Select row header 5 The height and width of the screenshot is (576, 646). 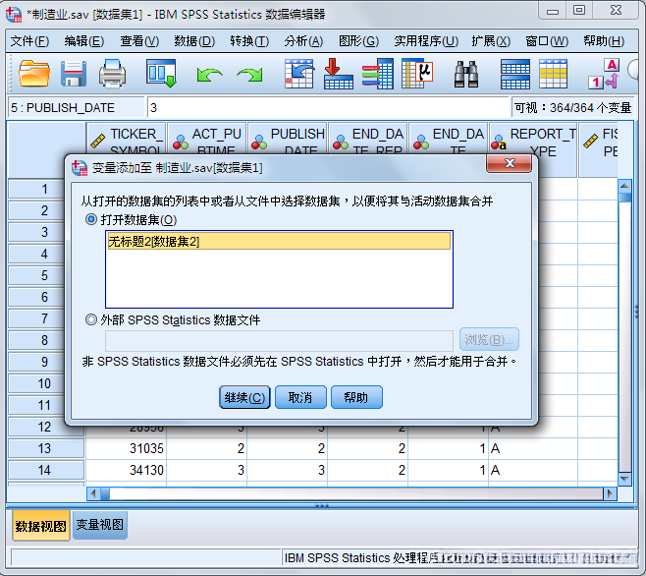point(36,275)
